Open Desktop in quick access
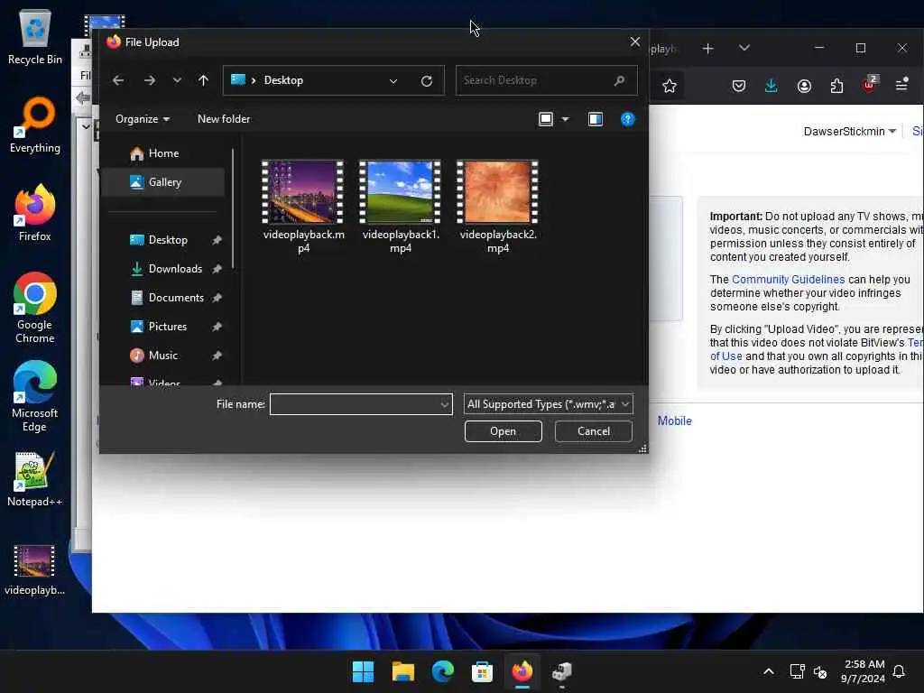The height and width of the screenshot is (693, 924). click(167, 240)
